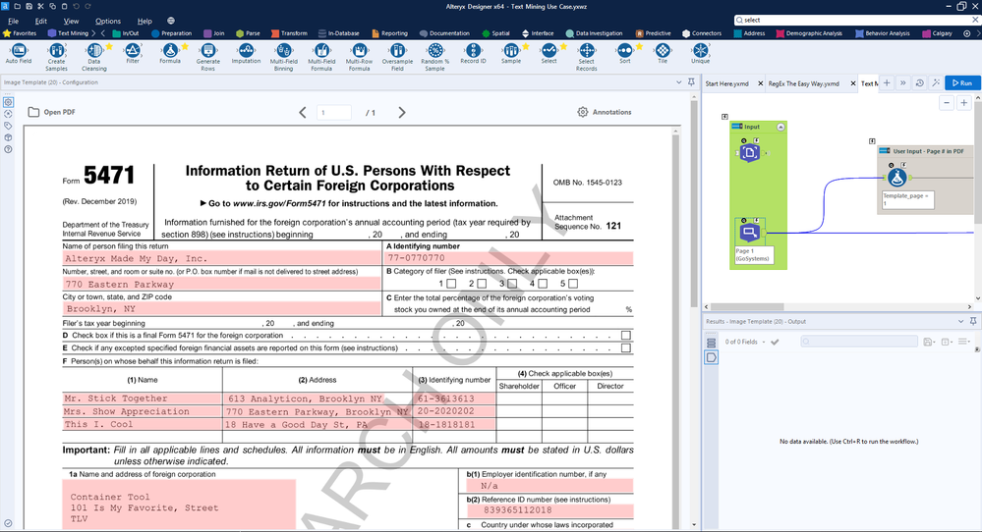Select the Sample tool
The height and width of the screenshot is (532, 982).
tap(511, 54)
